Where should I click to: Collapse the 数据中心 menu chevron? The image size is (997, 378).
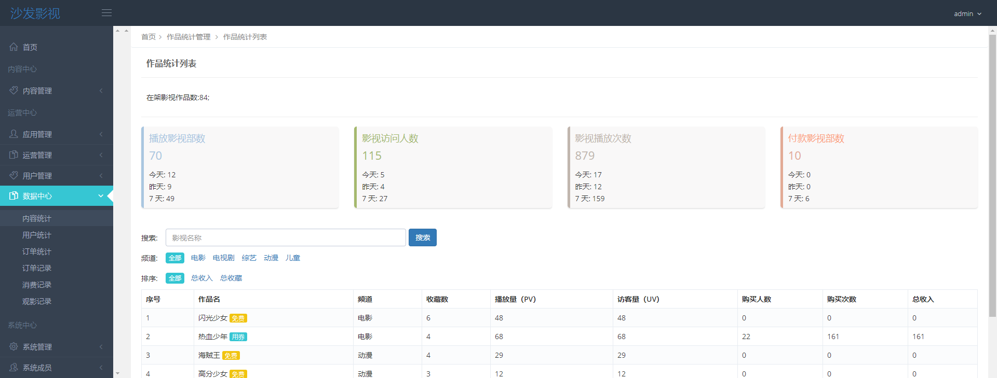pyautogui.click(x=101, y=196)
